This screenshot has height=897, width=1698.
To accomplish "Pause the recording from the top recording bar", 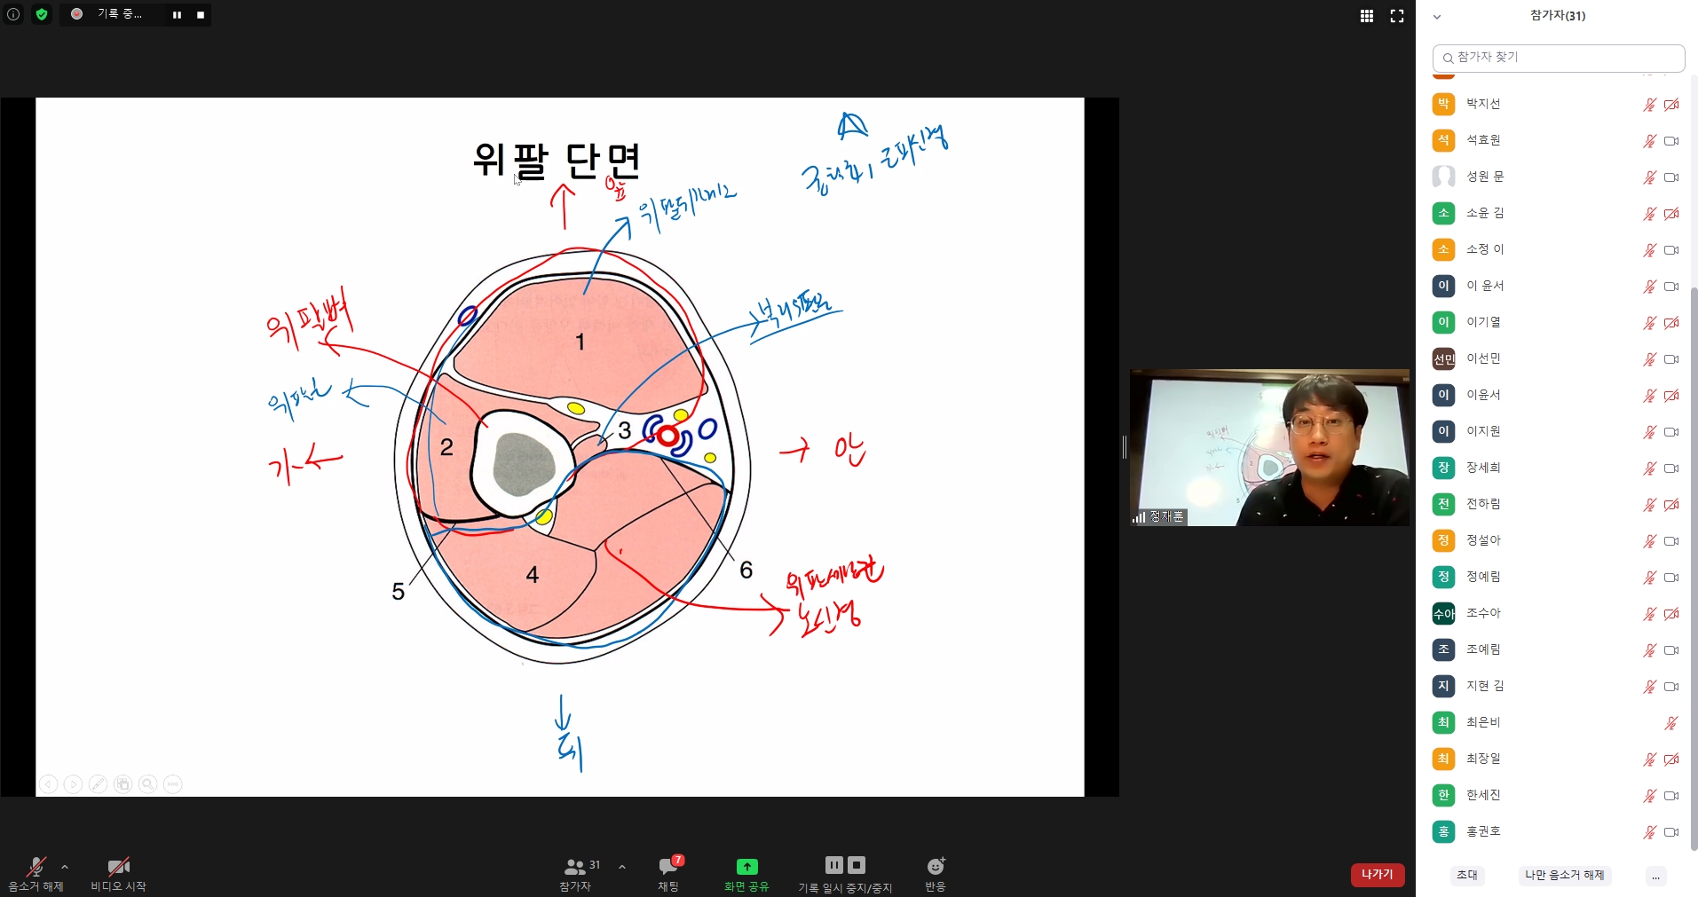I will (x=177, y=14).
